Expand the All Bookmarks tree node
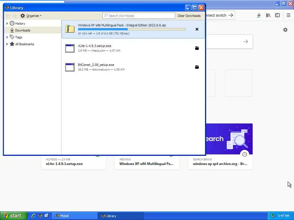 [x=7, y=44]
